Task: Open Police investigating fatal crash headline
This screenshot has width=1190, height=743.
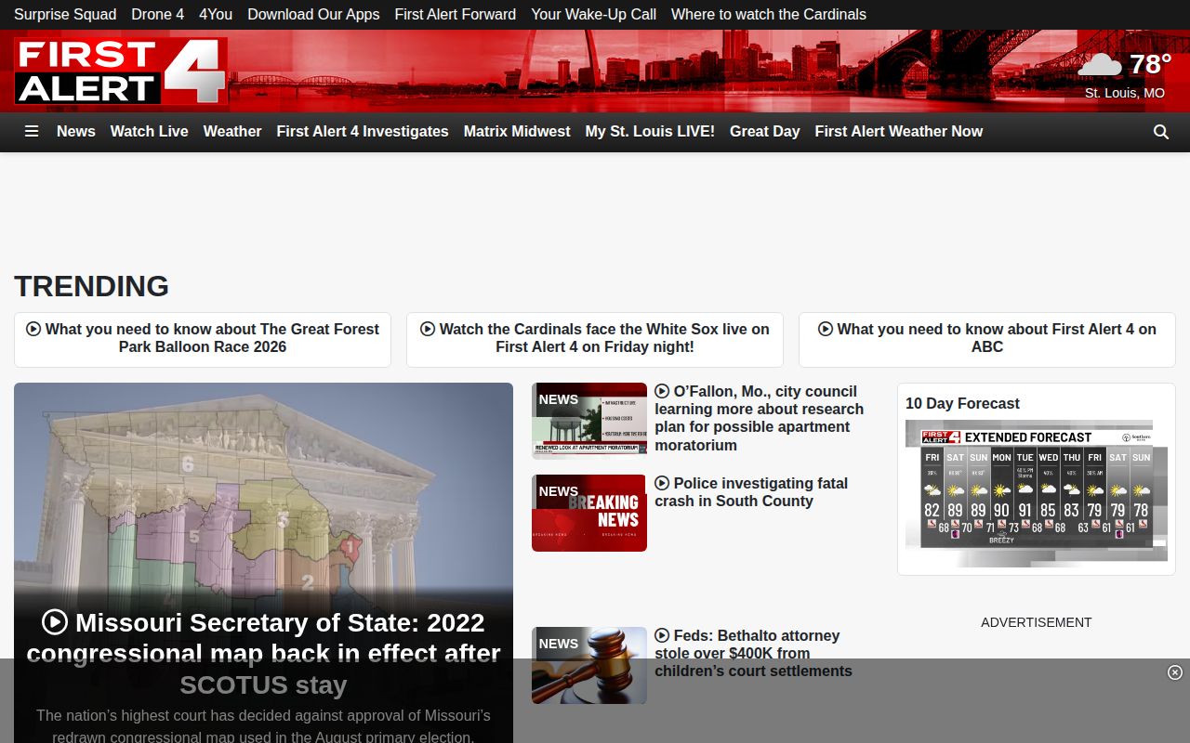Action: tap(751, 492)
